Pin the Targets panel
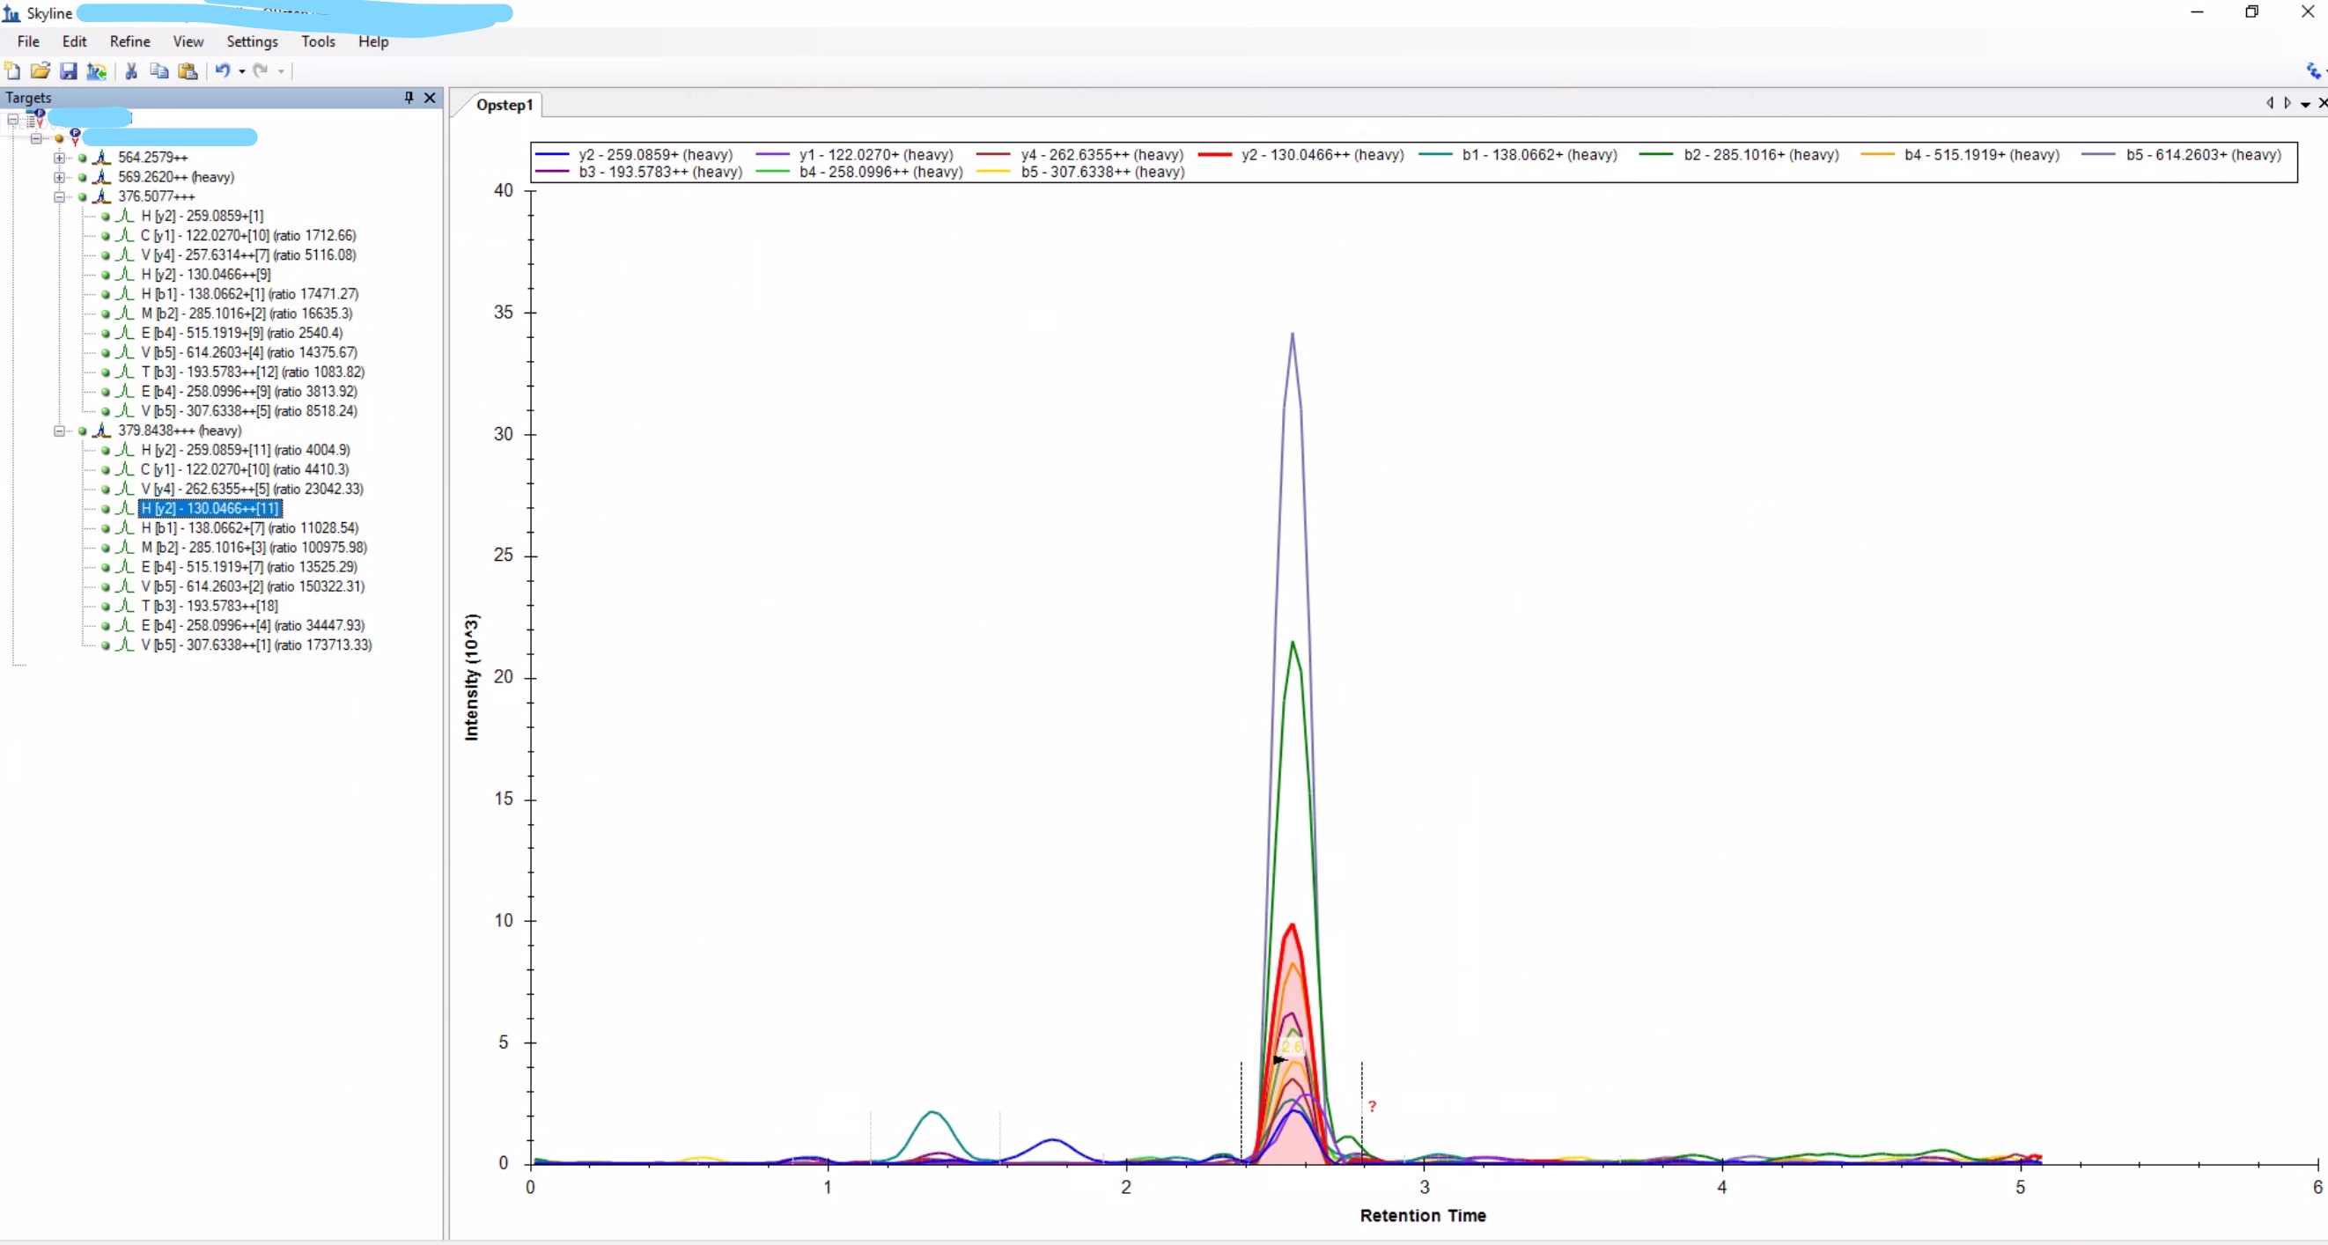 (409, 98)
